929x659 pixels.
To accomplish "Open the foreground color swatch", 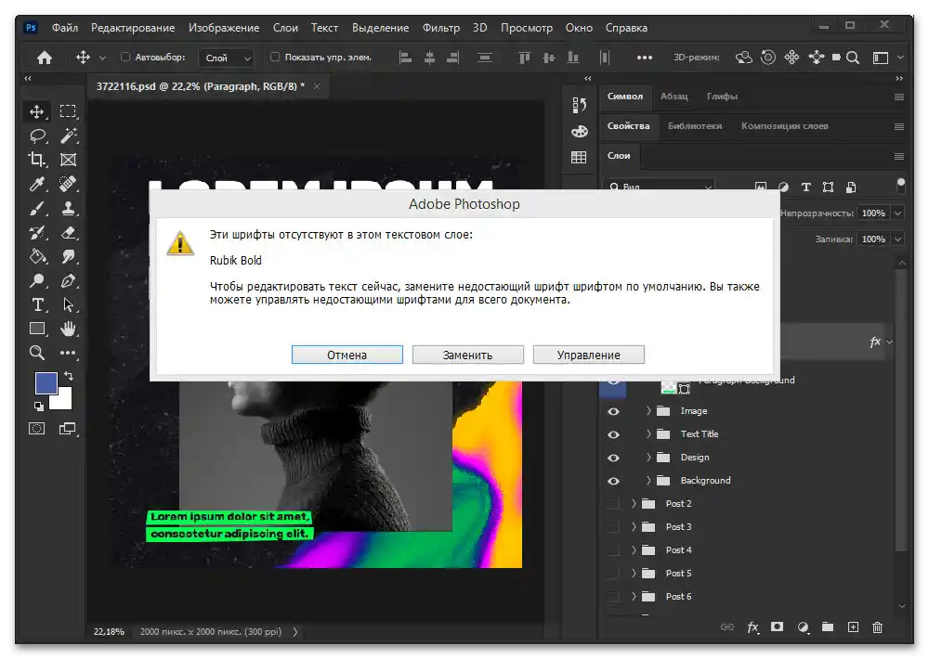I will (x=45, y=381).
